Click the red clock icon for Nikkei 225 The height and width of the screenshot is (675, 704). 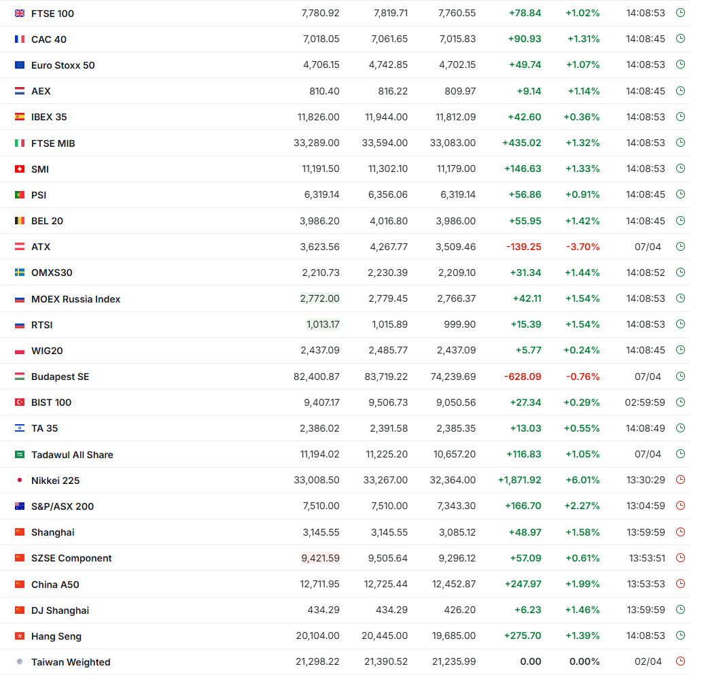tap(680, 480)
